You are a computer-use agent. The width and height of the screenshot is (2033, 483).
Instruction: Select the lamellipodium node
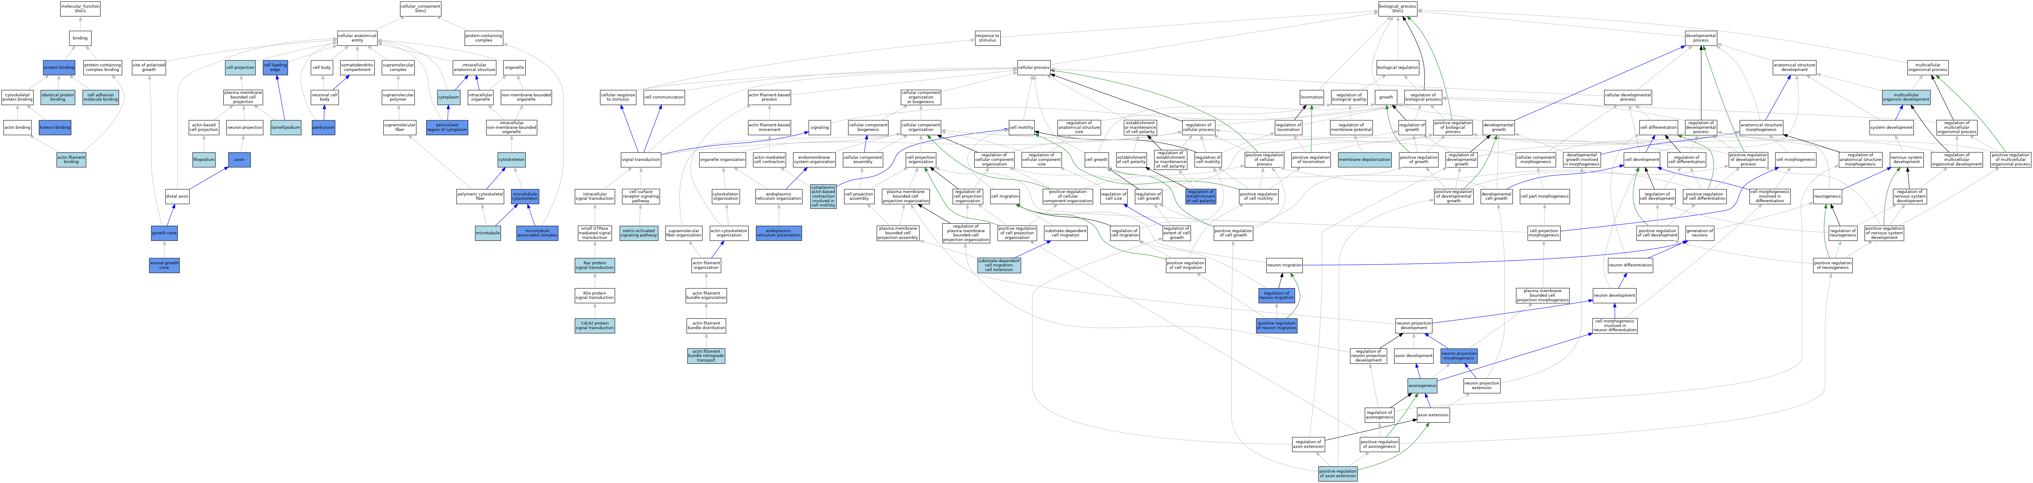pos(286,127)
